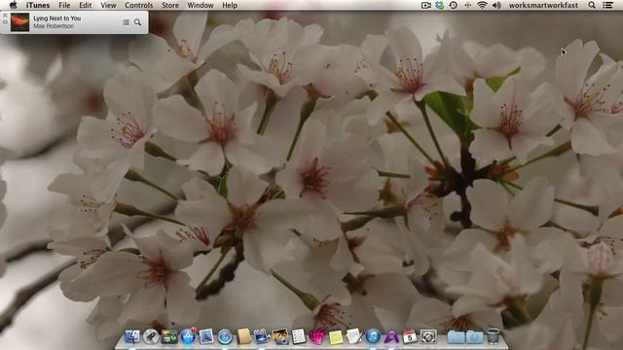Open the worksmartworkfast user menu
Image resolution: width=623 pixels, height=350 pixels.
tap(543, 5)
